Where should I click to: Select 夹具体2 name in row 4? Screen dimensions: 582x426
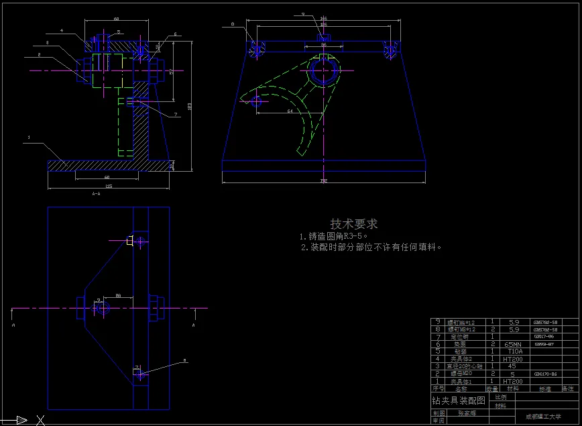[x=460, y=359]
